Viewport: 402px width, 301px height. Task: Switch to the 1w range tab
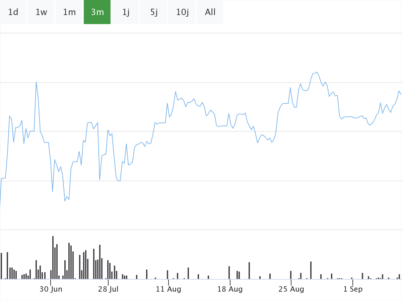pyautogui.click(x=41, y=12)
